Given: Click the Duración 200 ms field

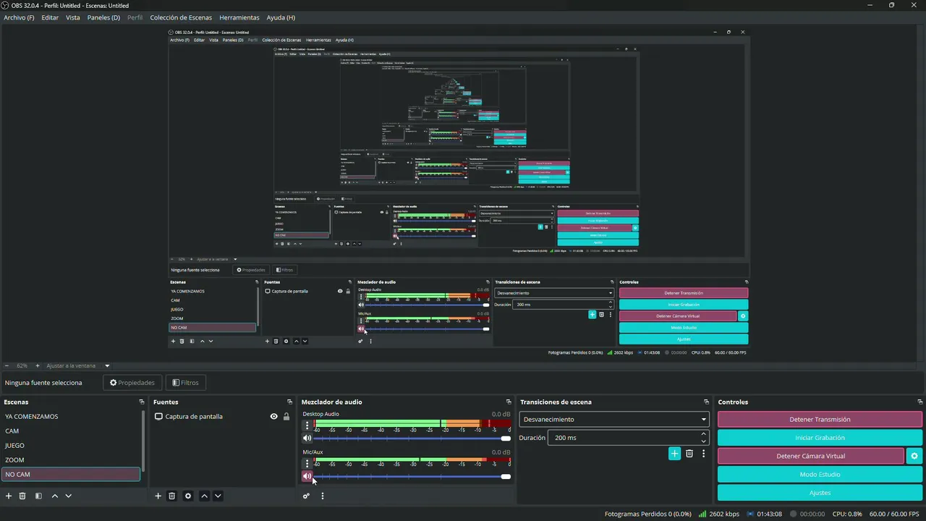Looking at the screenshot, I should [628, 438].
